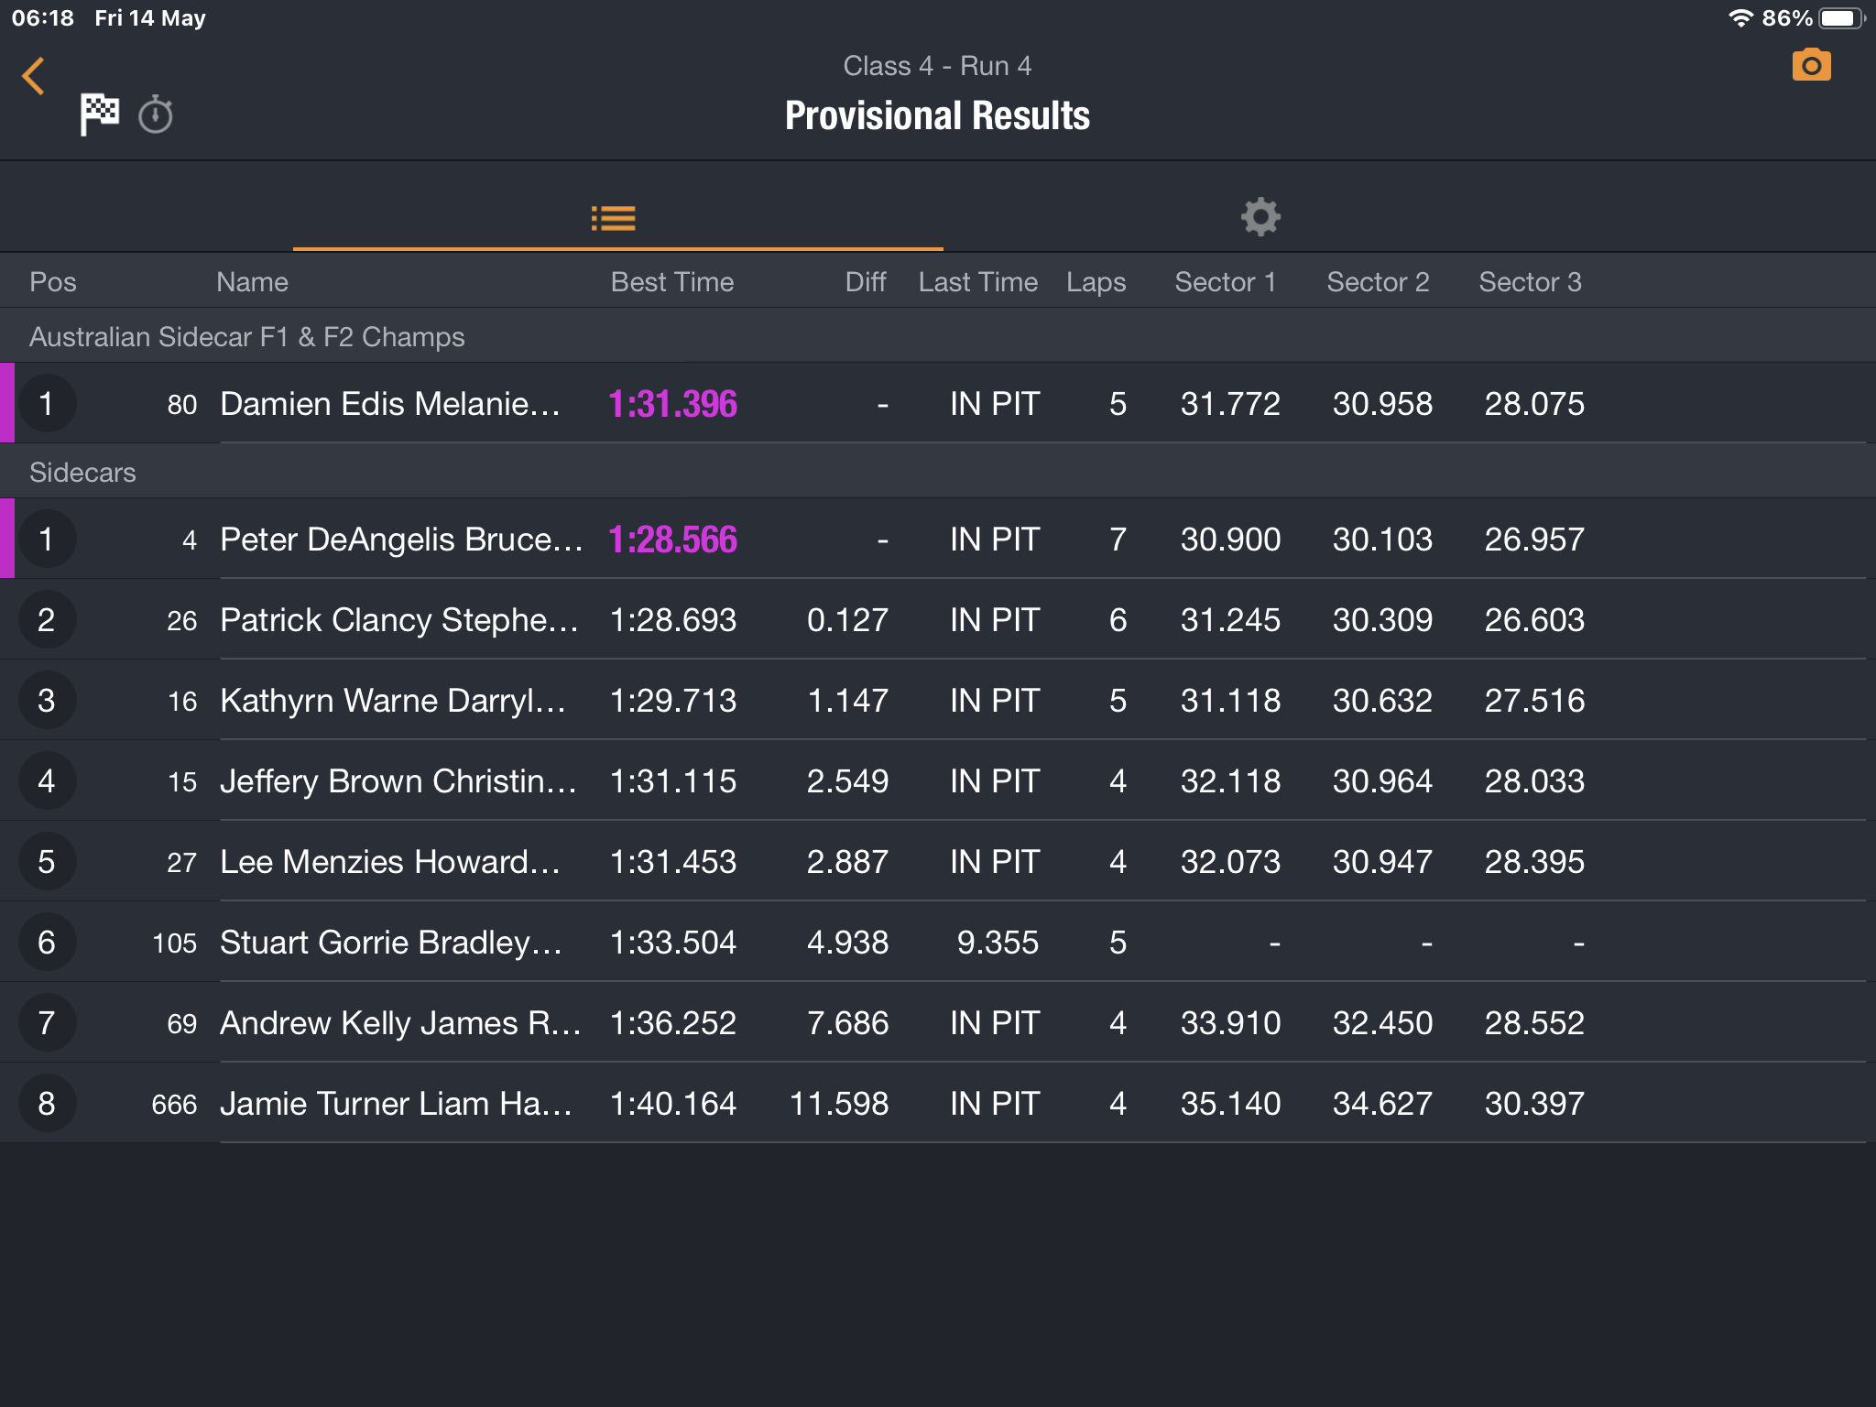Tap the 06:18 clock in status bar
The image size is (1876, 1407).
click(x=42, y=18)
